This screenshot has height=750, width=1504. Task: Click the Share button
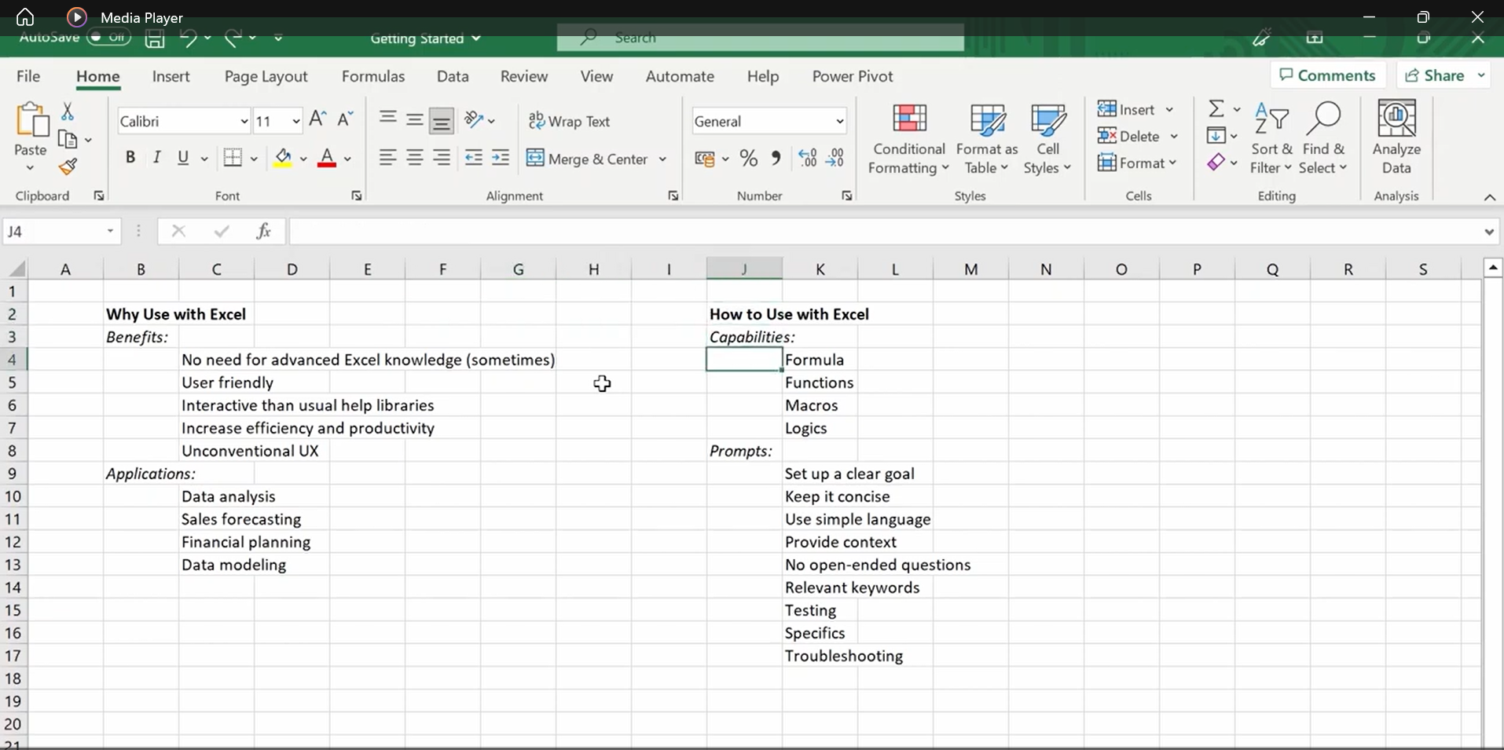point(1435,75)
